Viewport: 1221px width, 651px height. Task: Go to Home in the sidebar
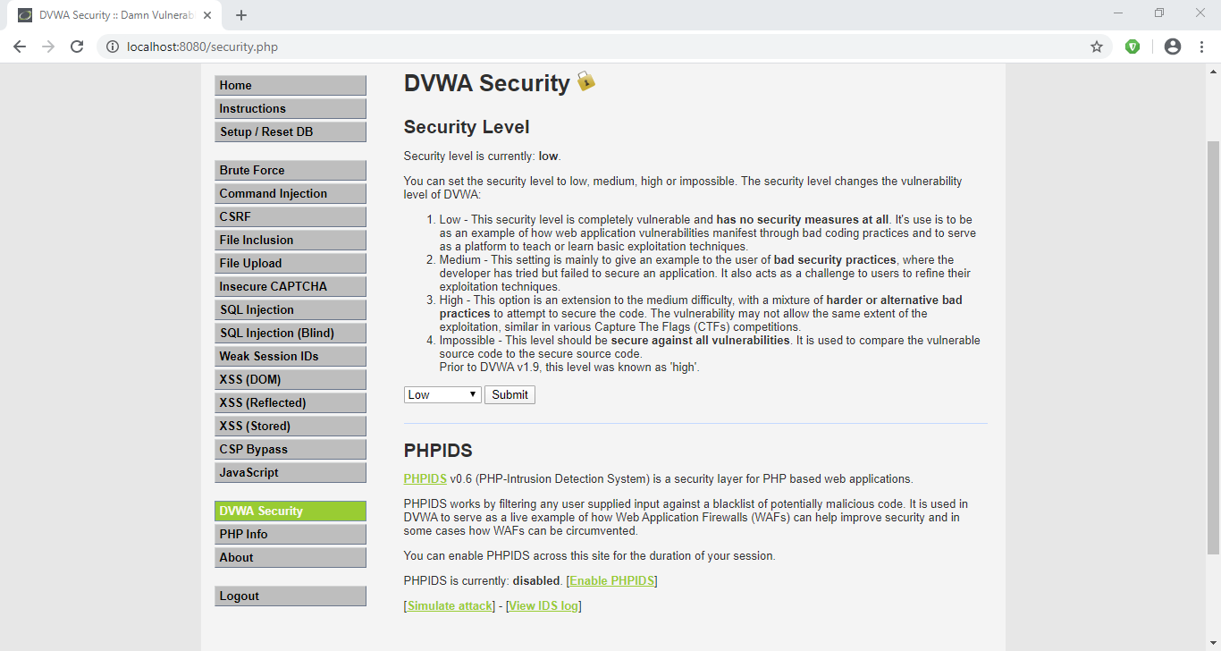pos(291,85)
